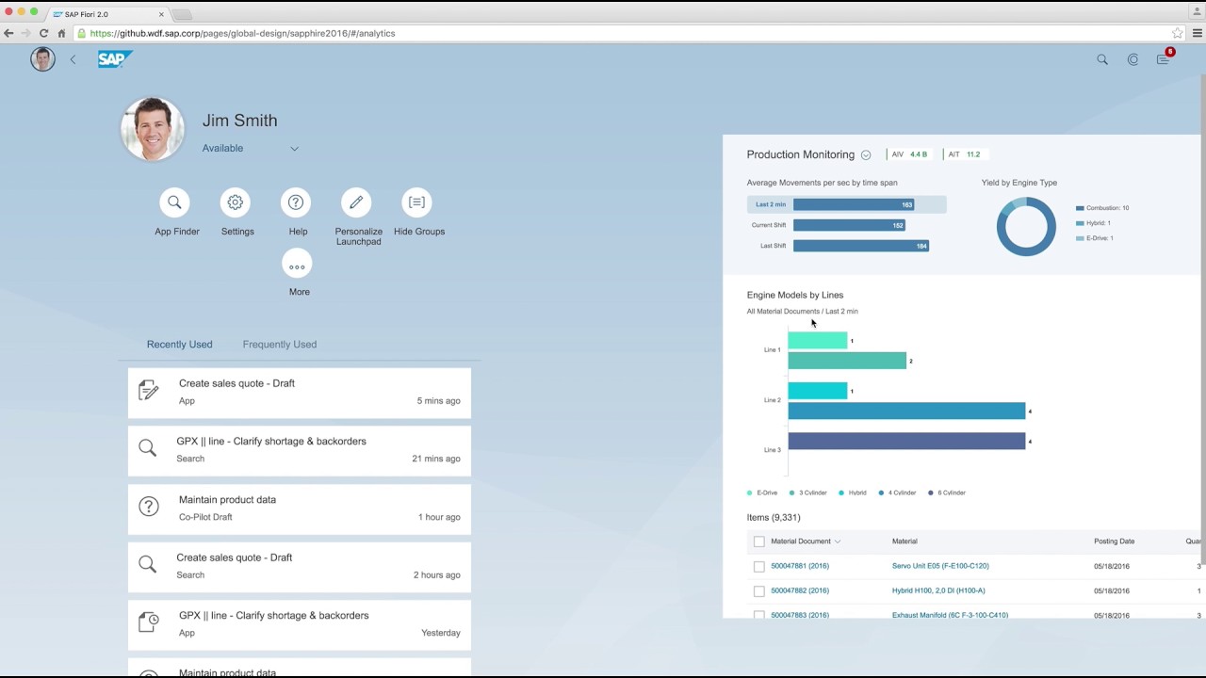Click the app icon of GPX Yesterday entry
The width and height of the screenshot is (1206, 678).
[x=148, y=622]
